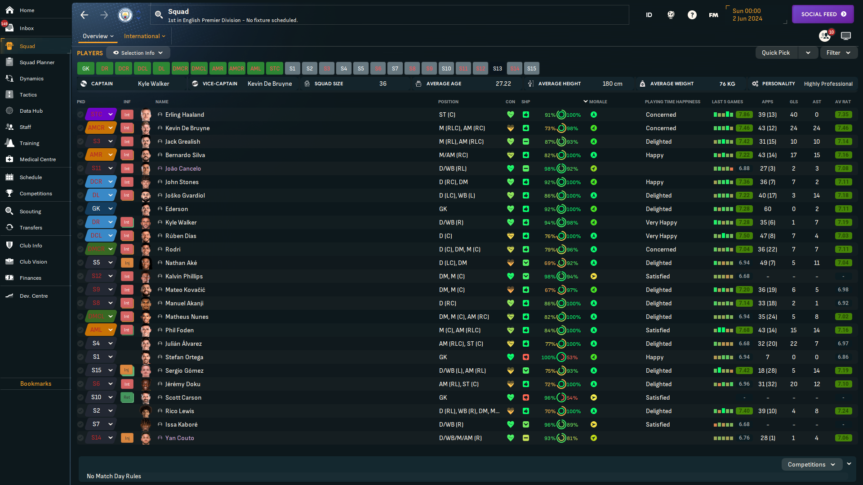Open the Transfers arrows icon
Viewport: 863px width, 485px height.
click(9, 228)
